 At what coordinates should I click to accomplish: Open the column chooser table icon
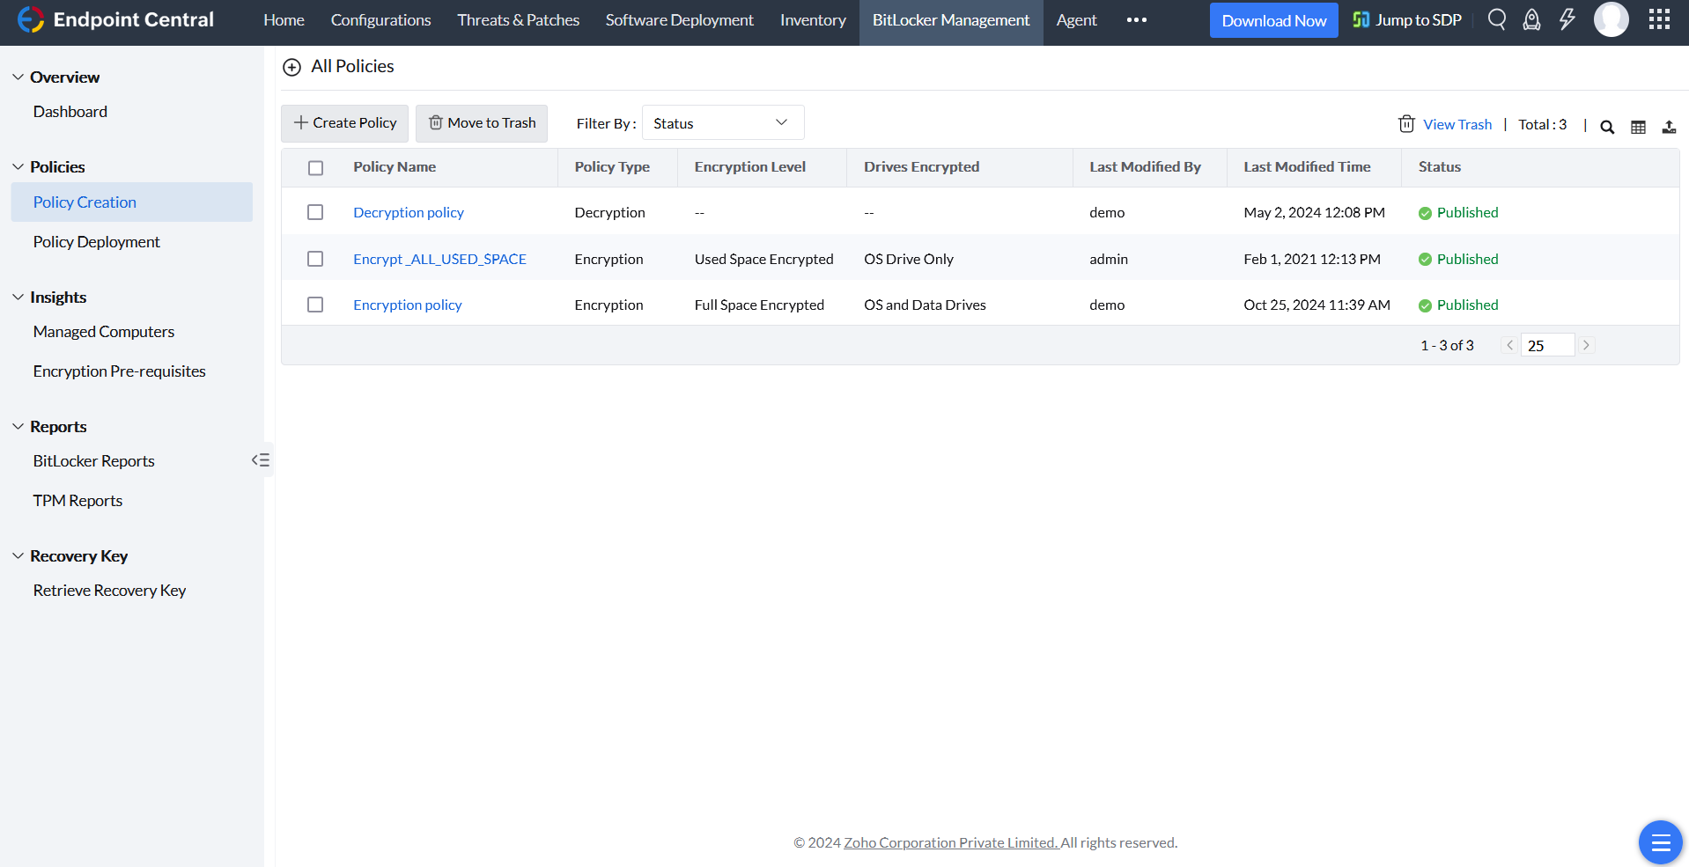coord(1638,127)
